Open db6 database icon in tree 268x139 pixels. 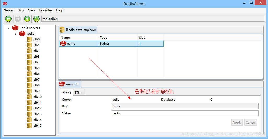(x=29, y=74)
